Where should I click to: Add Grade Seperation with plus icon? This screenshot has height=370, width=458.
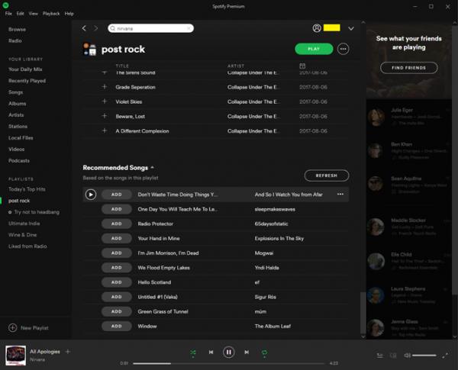tap(105, 87)
